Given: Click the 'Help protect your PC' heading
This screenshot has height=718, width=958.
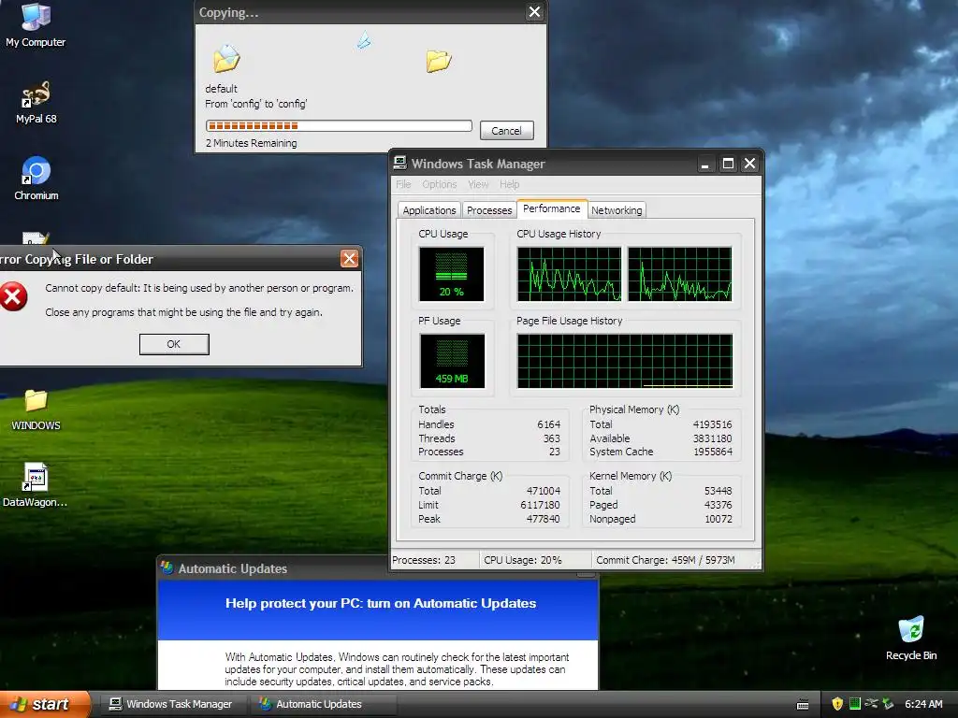Looking at the screenshot, I should pos(381,603).
